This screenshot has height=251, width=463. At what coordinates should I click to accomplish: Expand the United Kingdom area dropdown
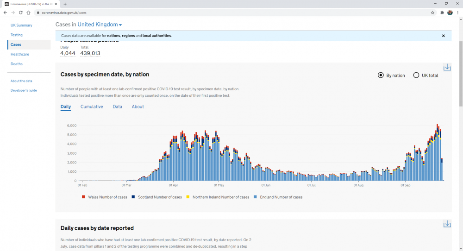tap(100, 25)
